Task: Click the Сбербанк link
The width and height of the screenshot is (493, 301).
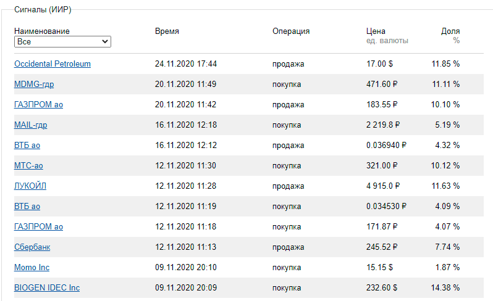Action: [x=32, y=247]
